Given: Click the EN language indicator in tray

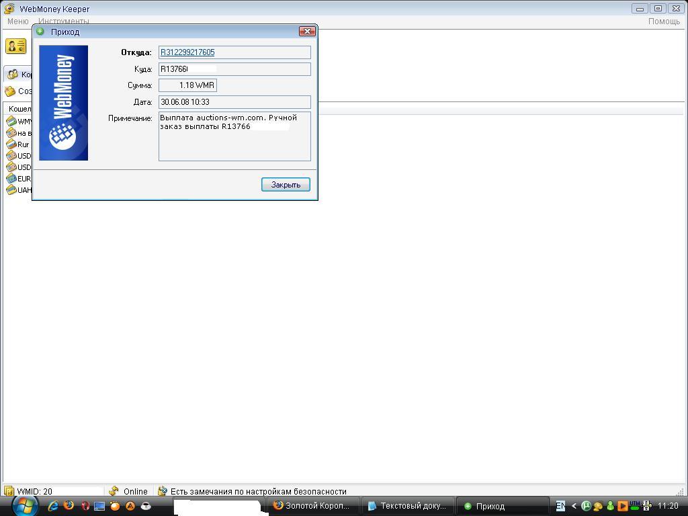Looking at the screenshot, I should tap(560, 506).
